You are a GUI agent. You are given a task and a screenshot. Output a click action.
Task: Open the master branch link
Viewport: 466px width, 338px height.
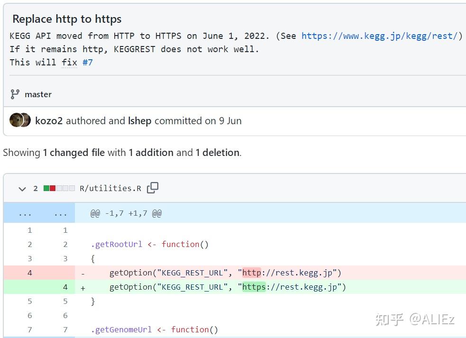38,94
